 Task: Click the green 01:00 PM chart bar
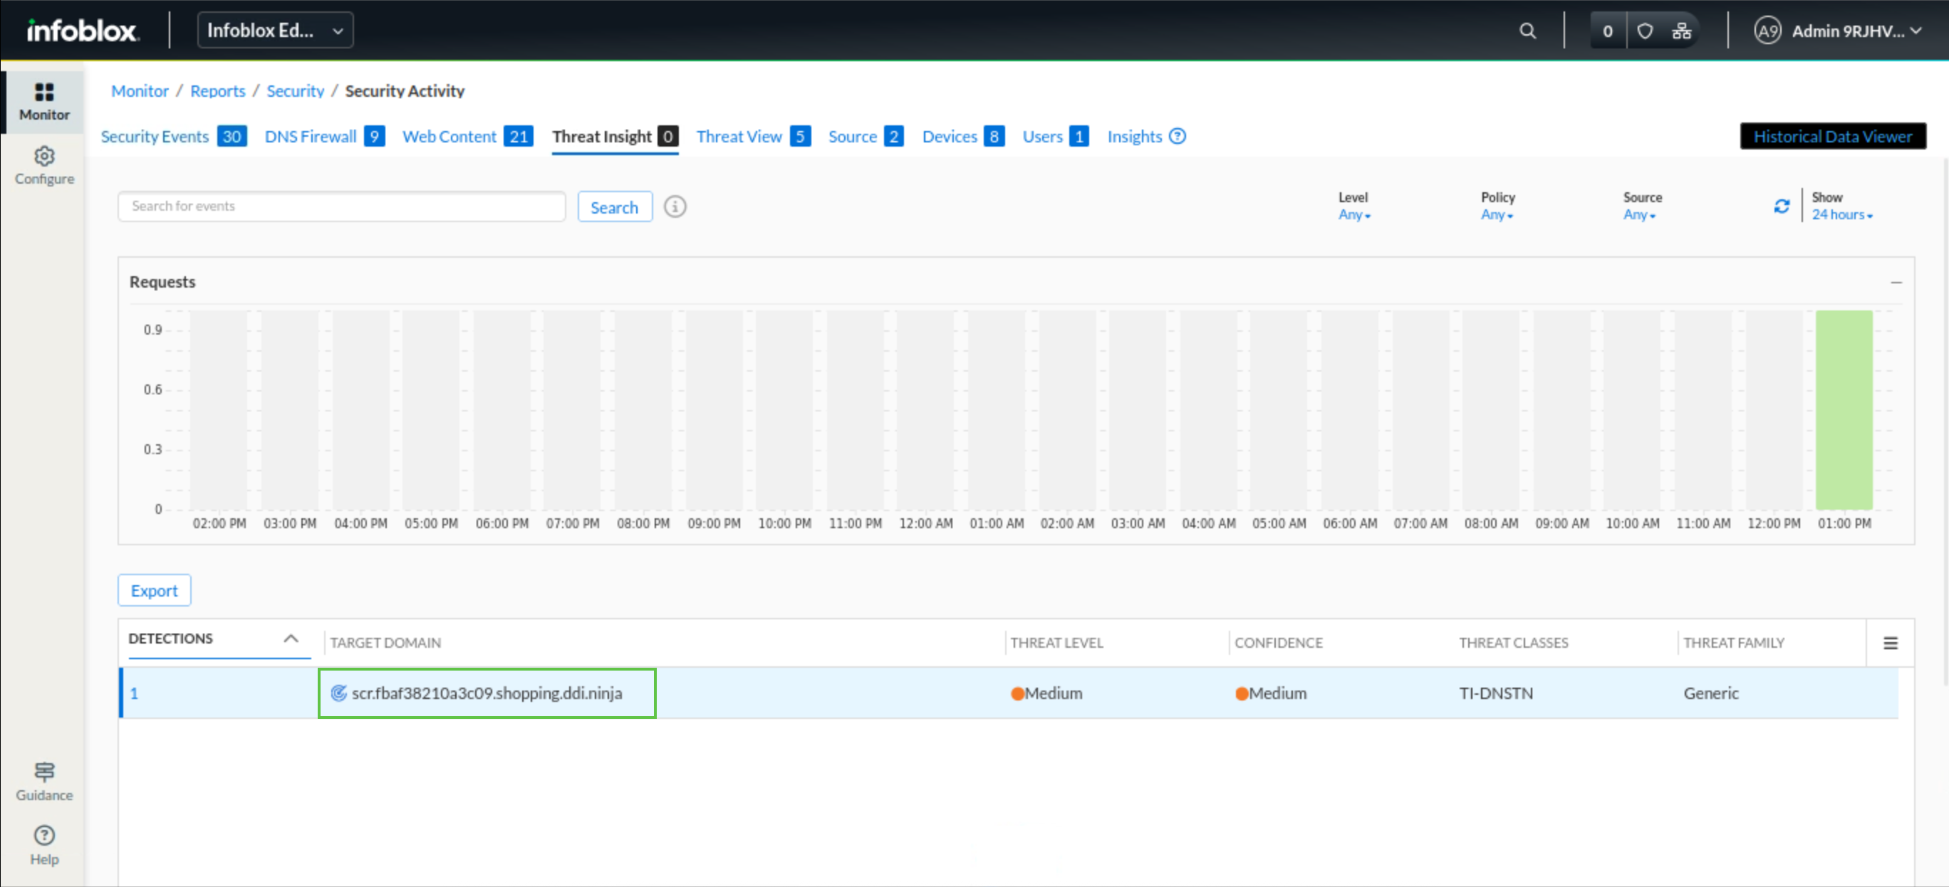point(1843,409)
